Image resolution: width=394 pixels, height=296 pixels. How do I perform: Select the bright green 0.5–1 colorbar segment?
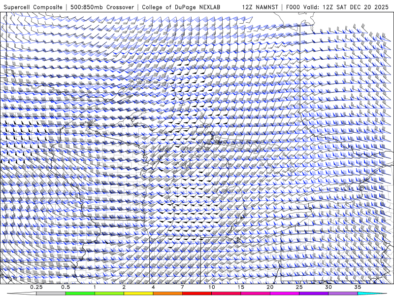click(x=80, y=294)
